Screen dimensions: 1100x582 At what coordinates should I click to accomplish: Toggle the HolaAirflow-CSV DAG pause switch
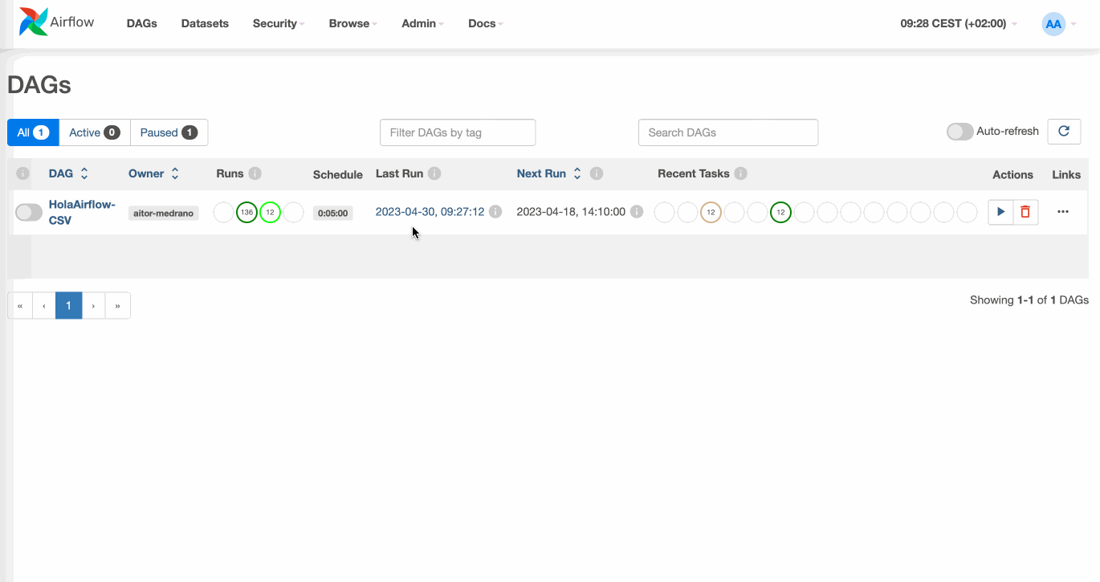29,212
